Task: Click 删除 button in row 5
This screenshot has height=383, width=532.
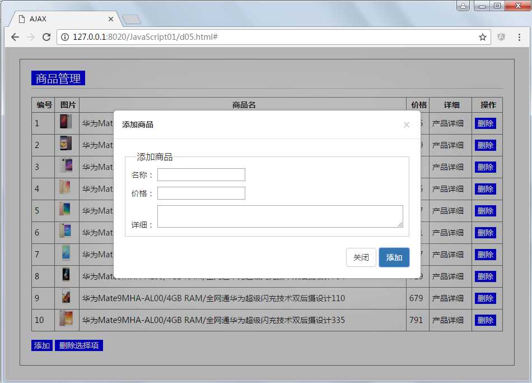Action: tap(485, 211)
